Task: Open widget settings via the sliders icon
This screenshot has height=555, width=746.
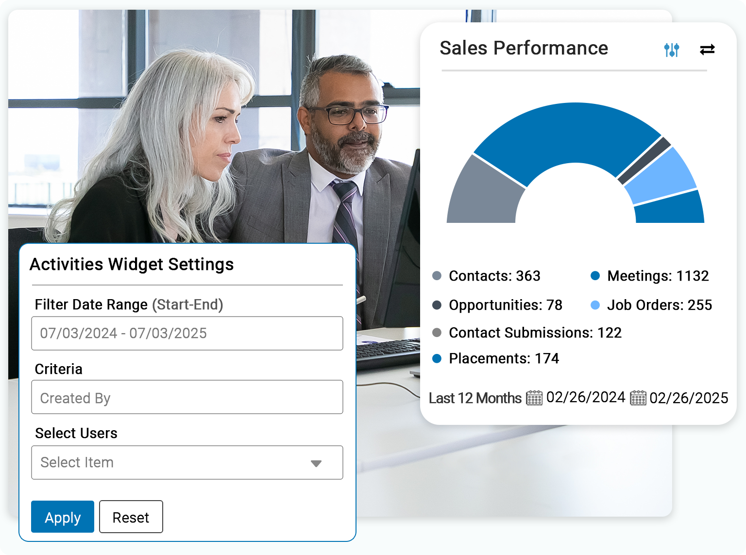Action: [x=672, y=50]
